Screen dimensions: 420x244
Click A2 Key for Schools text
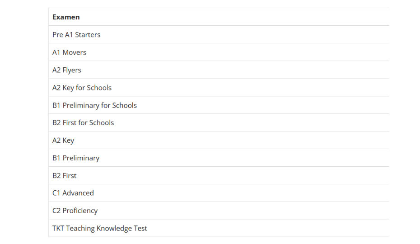pos(82,88)
